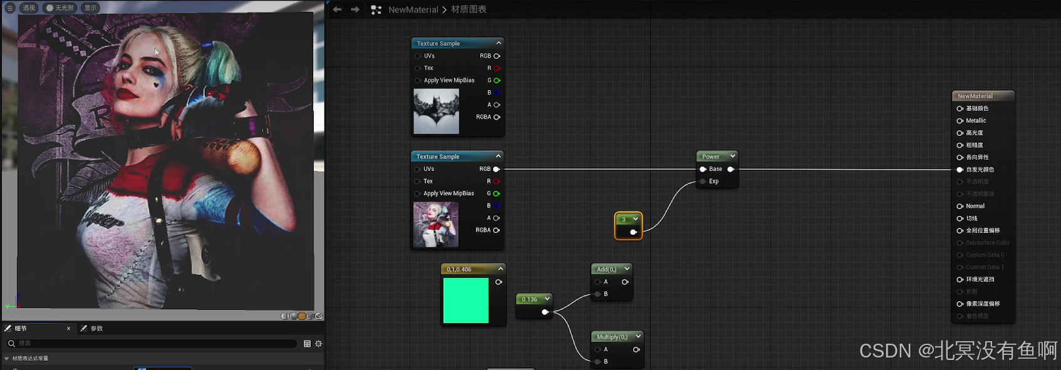The width and height of the screenshot is (1061, 370).
Task: Collapse the 材质表达式常量 category
Action: (x=7, y=359)
